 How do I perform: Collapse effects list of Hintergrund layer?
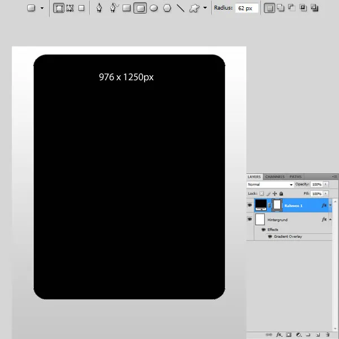330,219
